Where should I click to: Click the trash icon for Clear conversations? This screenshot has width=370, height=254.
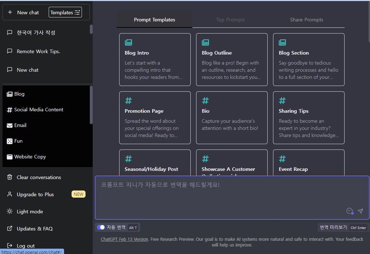(10, 177)
